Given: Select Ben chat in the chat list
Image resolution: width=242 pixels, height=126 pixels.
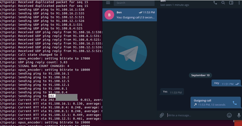Looking at the screenshot, I should click(x=130, y=15).
